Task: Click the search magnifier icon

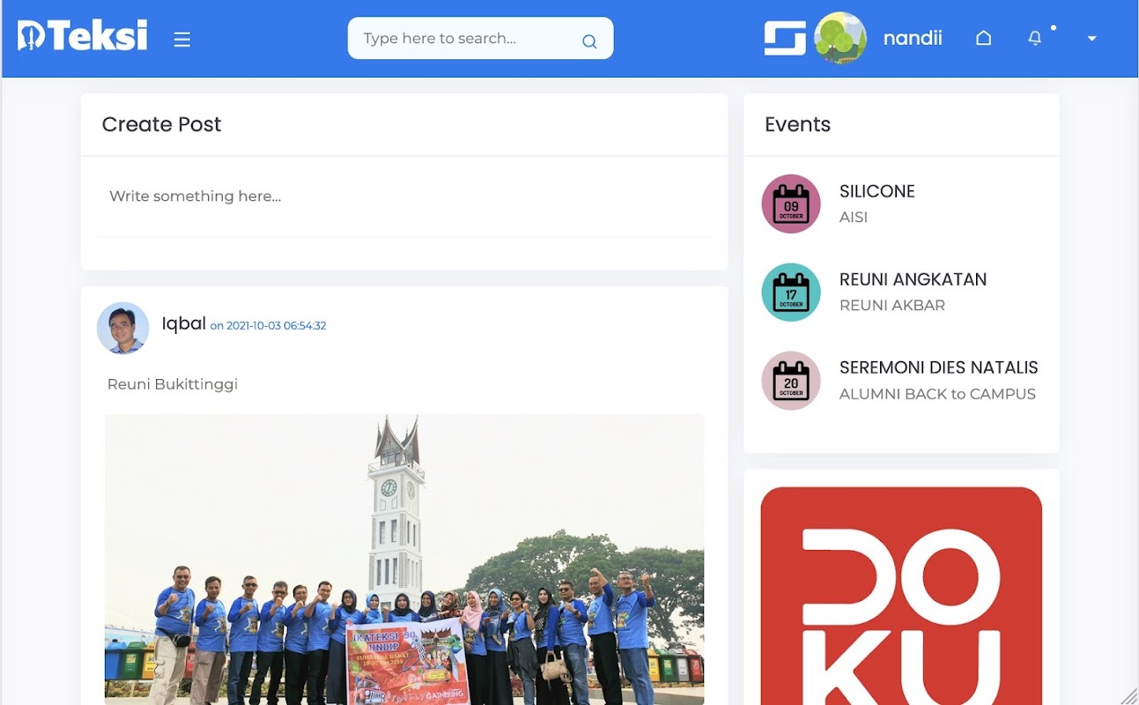Action: click(589, 41)
